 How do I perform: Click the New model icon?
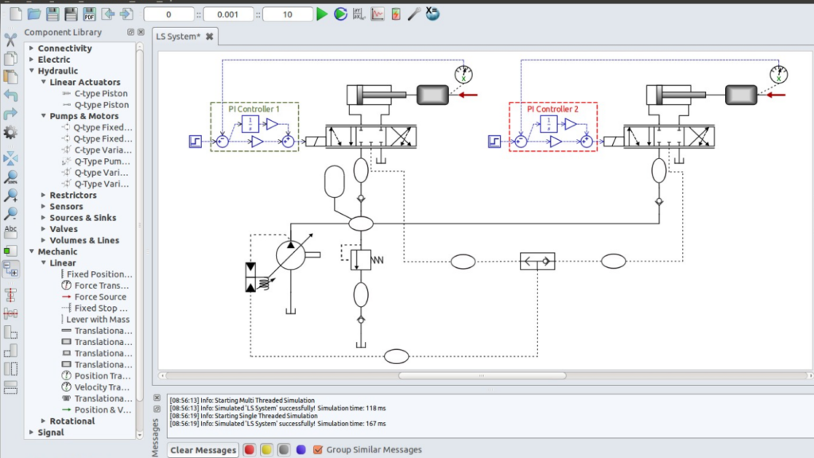[16, 14]
